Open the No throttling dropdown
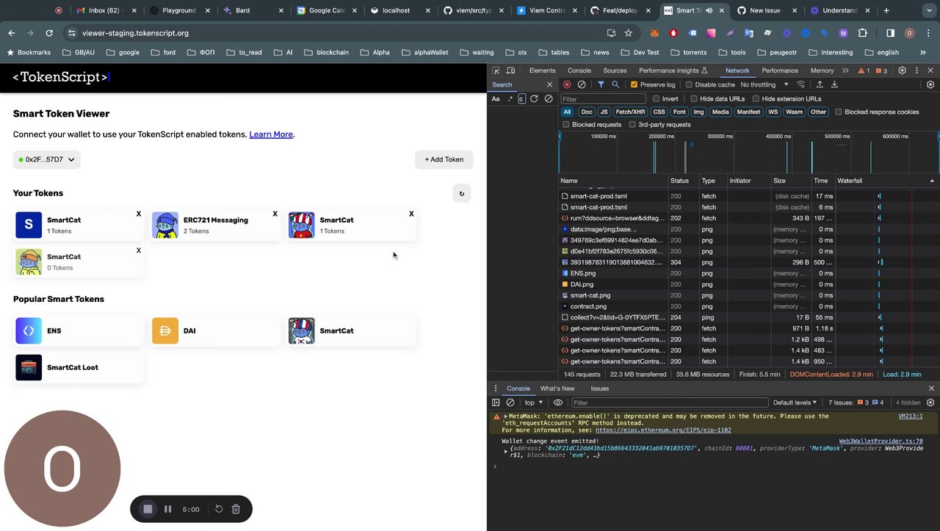Screen dimensions: 940x531 764,84
